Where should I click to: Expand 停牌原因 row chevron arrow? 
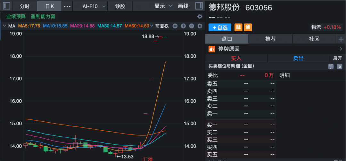coord(341,49)
